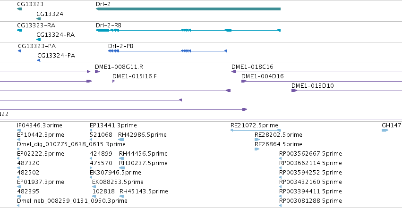Image resolution: width=402 pixels, height=208 pixels.
Task: Select the CG13324 gene arrow glyph
Action: pos(39,19)
